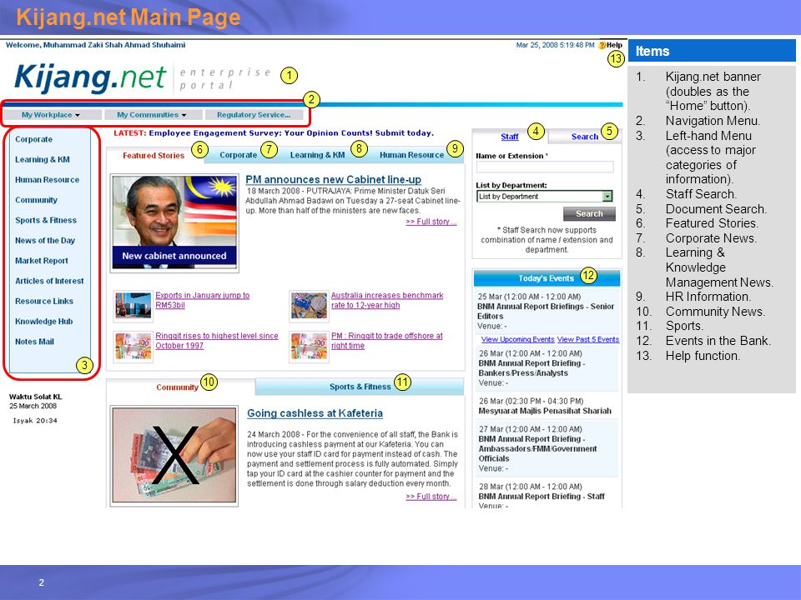
Task: Select Community tab
Action: [x=177, y=387]
